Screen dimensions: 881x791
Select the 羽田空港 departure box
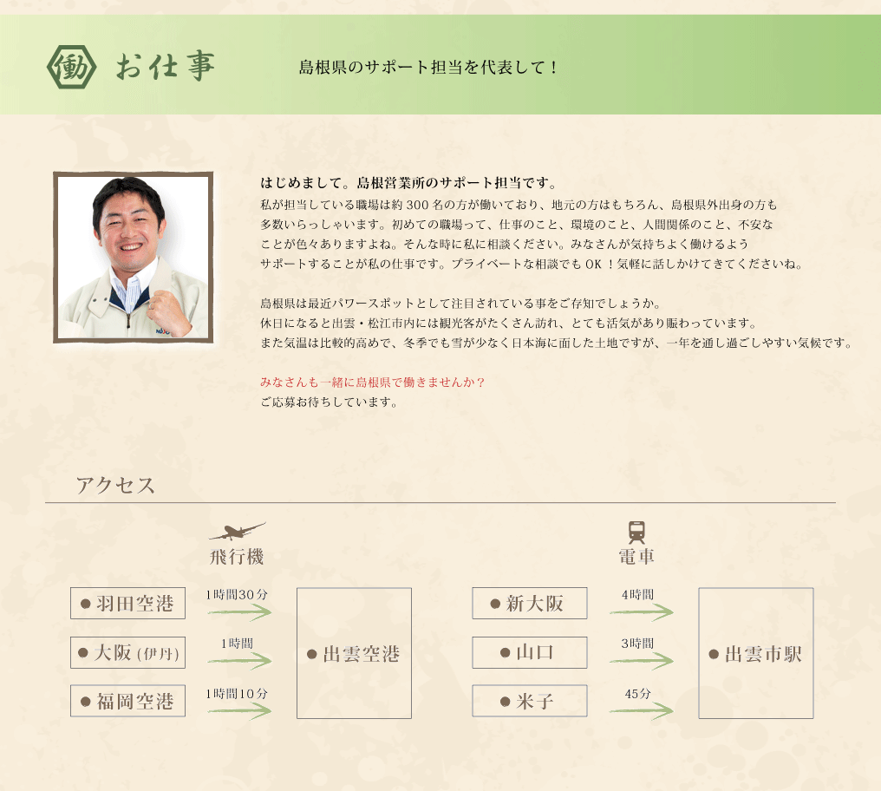click(x=127, y=604)
